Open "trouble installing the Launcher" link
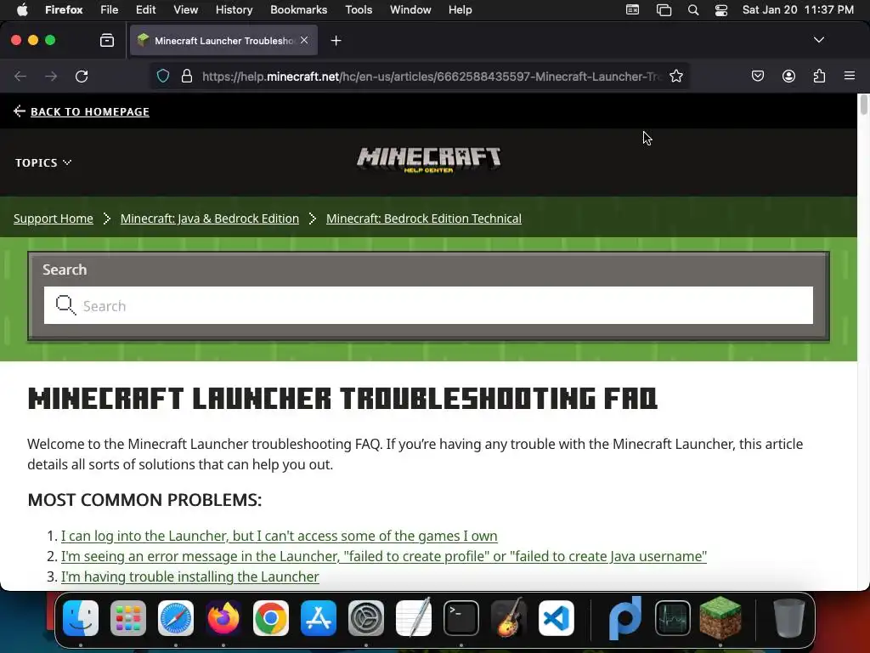 click(189, 577)
